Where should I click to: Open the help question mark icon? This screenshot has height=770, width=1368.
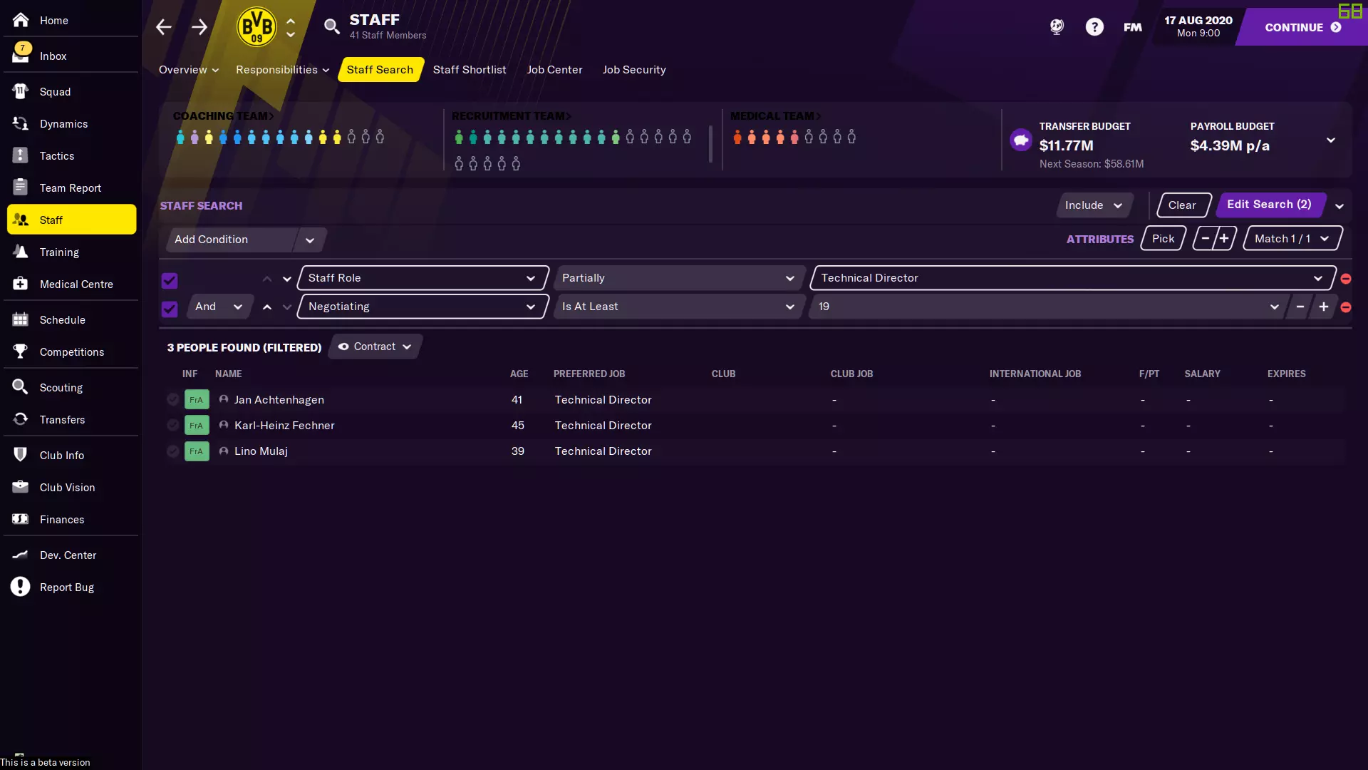[x=1094, y=27]
